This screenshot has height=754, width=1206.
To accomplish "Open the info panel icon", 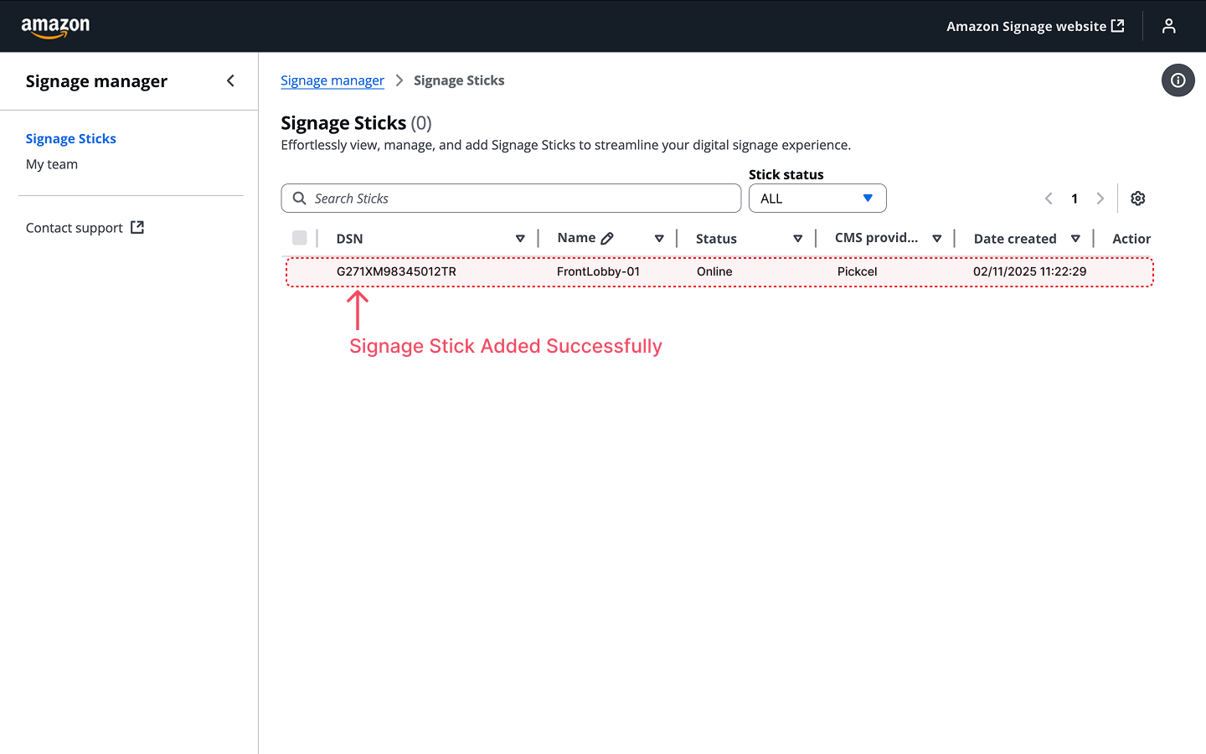I will point(1178,80).
